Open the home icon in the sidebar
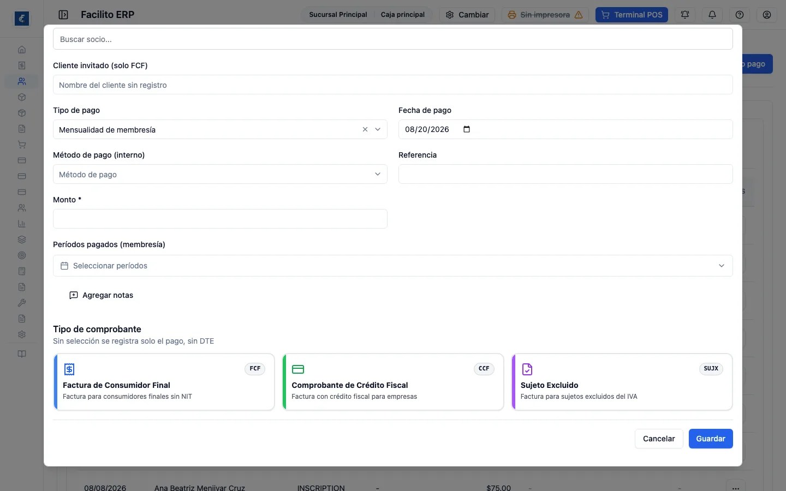The width and height of the screenshot is (786, 491). point(22,50)
